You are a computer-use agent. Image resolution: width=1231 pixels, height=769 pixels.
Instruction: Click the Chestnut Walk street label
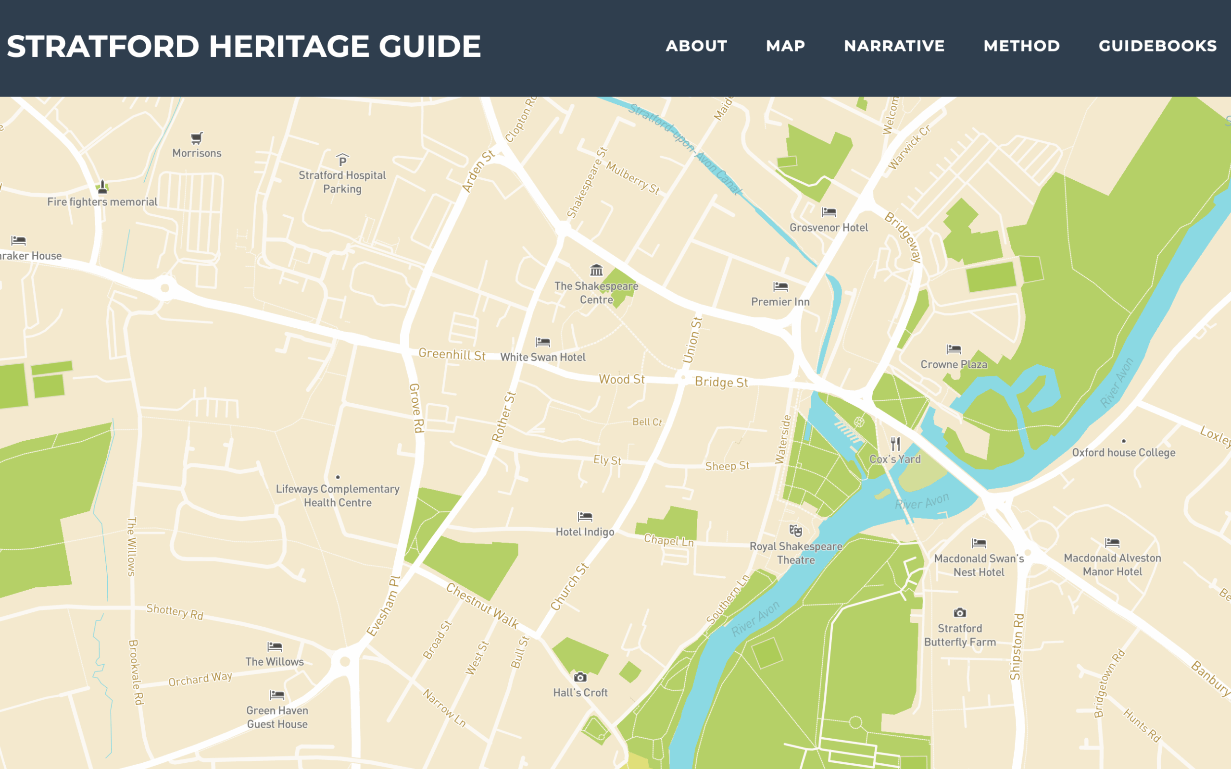482,606
